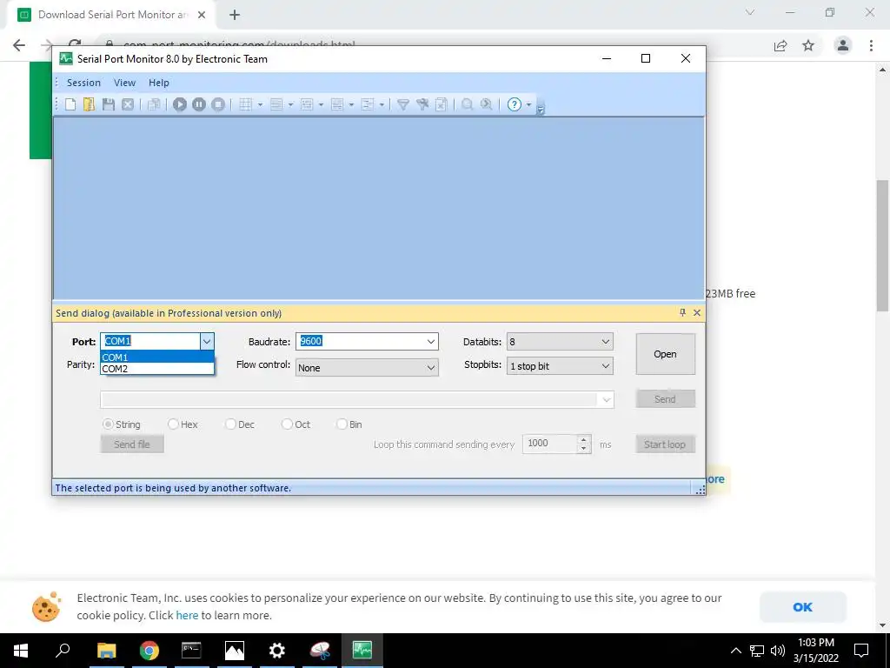Click the tools settings toolbar icon
The image size is (890, 668).
tap(422, 104)
